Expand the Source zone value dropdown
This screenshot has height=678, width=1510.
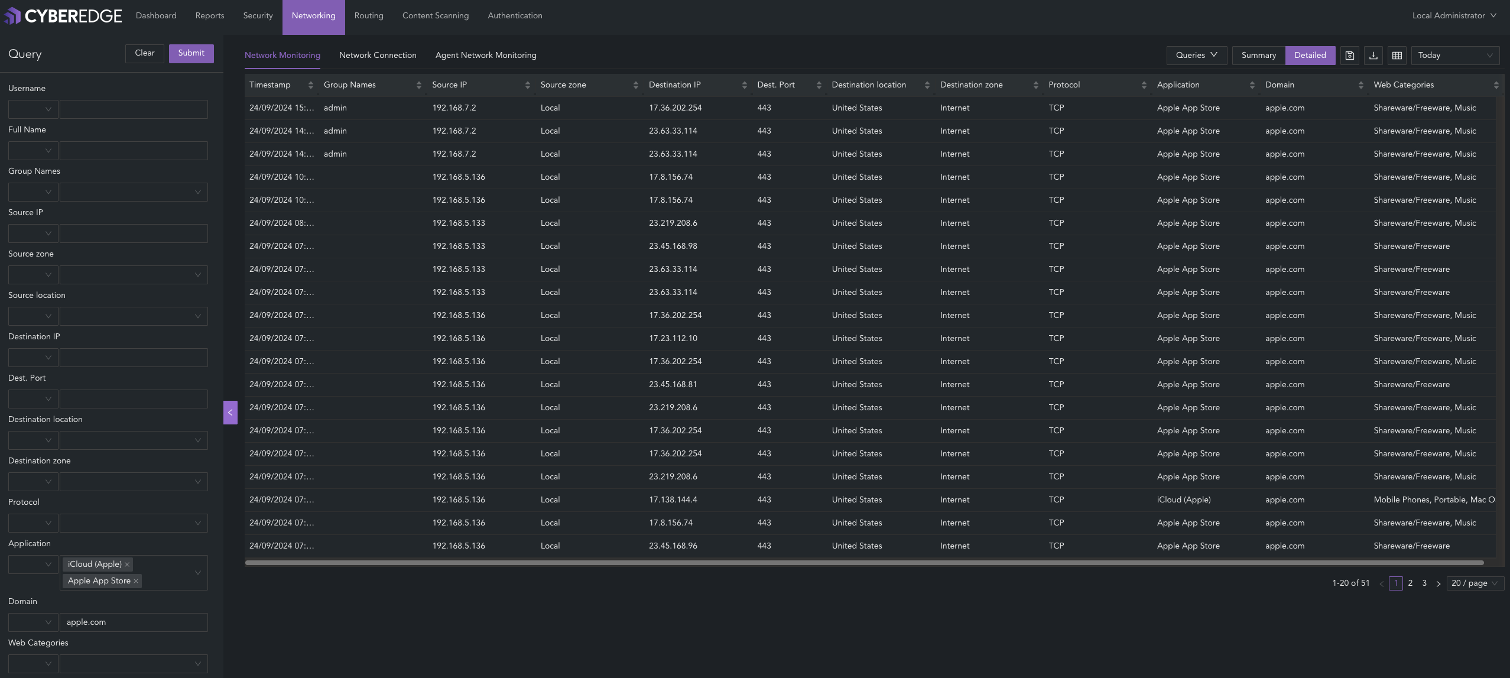[x=134, y=275]
